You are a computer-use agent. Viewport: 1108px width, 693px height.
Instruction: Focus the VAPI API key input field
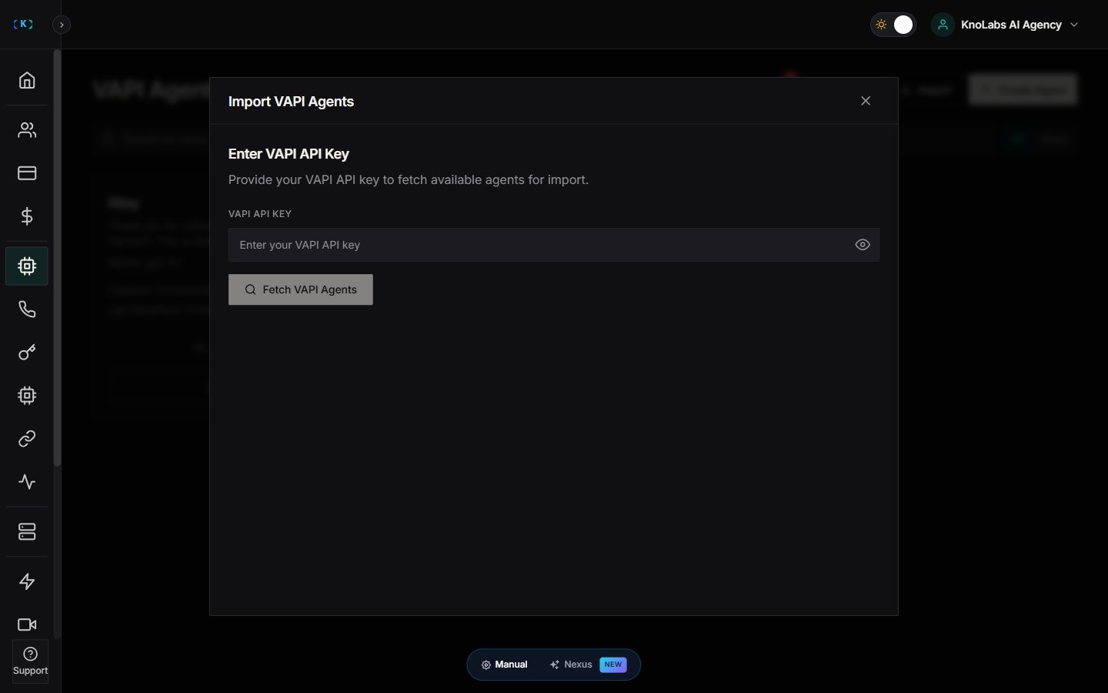tap(554, 245)
